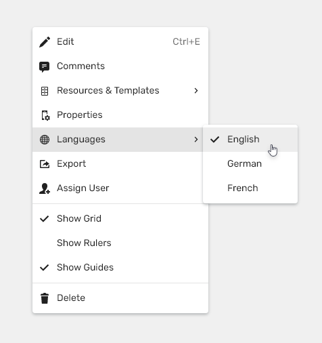This screenshot has width=322, height=343.
Task: Disable the Show Guides option
Action: 120,267
